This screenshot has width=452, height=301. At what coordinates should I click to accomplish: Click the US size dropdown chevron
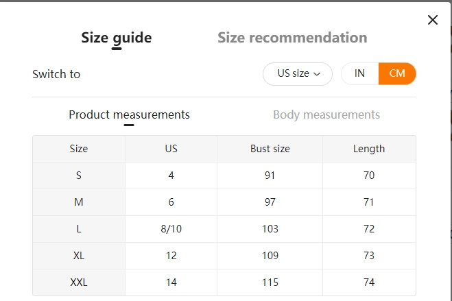point(317,74)
